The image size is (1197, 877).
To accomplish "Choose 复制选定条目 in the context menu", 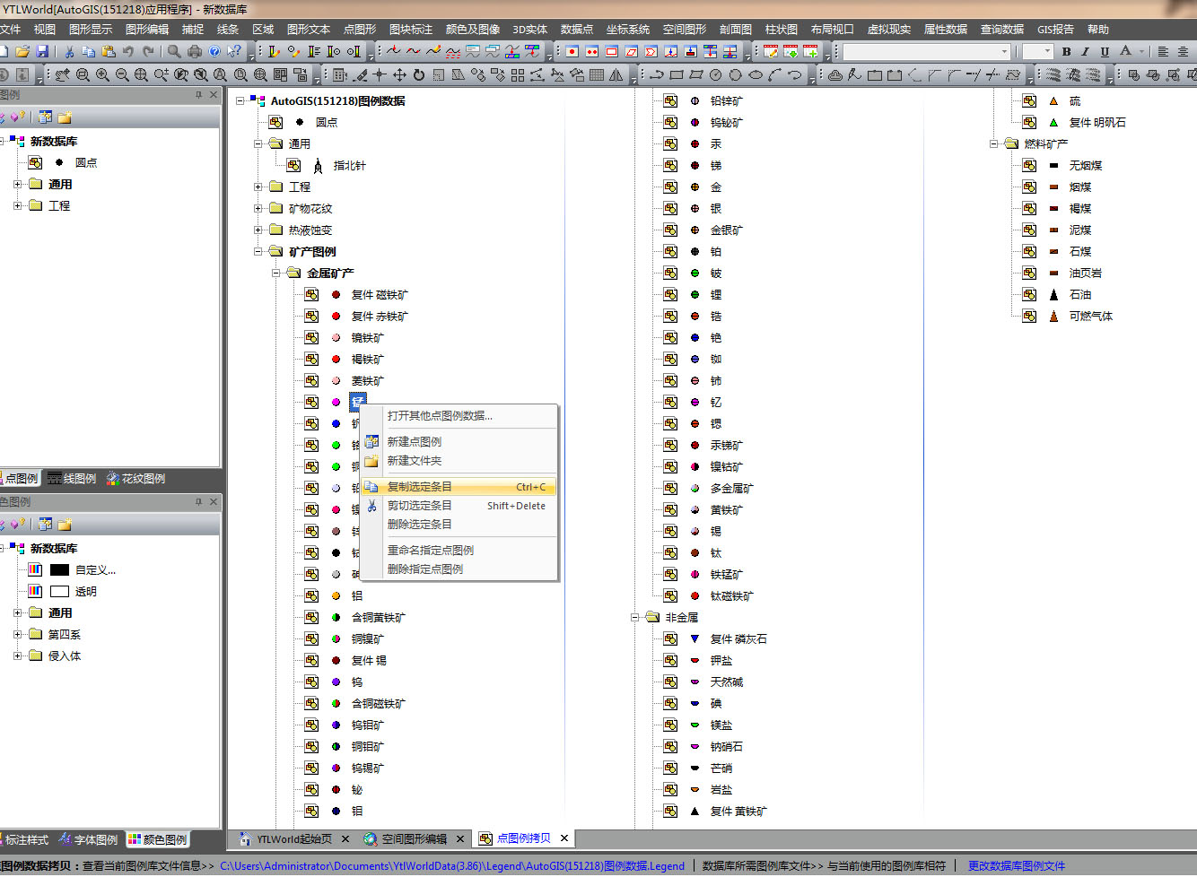I will pos(459,487).
